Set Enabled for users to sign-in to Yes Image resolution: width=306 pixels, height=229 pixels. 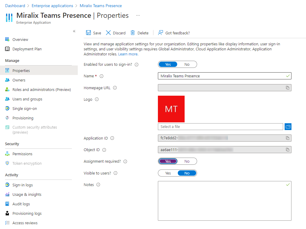[168, 65]
